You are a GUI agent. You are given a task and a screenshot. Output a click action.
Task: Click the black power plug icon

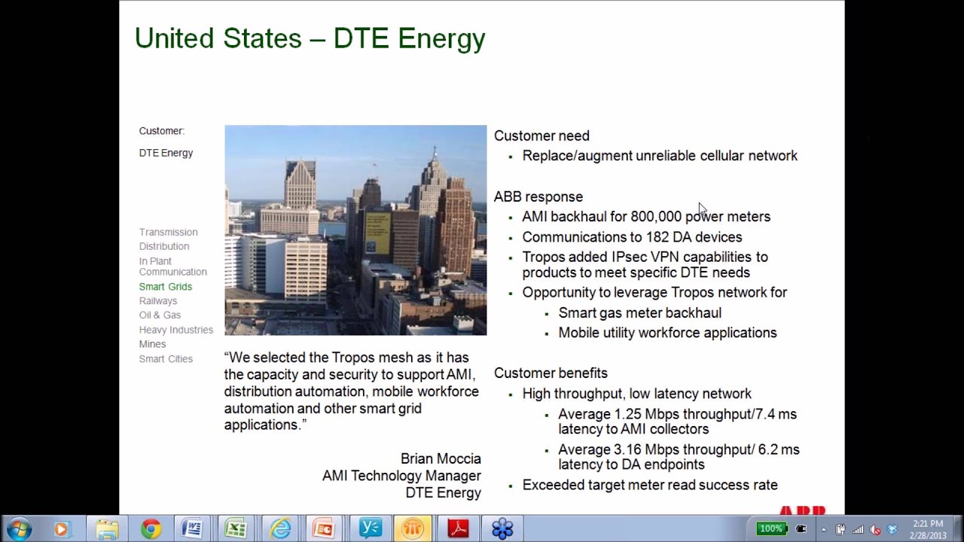[801, 529]
